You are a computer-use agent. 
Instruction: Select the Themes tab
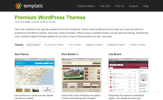19,45
